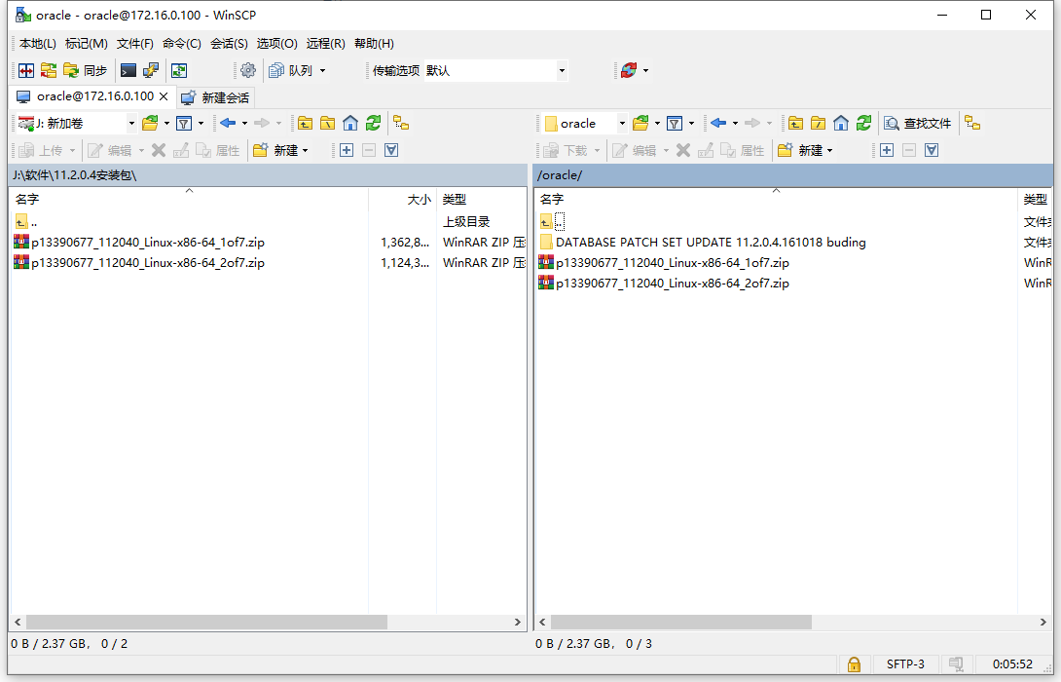Screen dimensions: 1061x682
Task: Open the remote oracle directory dropdown
Action: point(585,124)
